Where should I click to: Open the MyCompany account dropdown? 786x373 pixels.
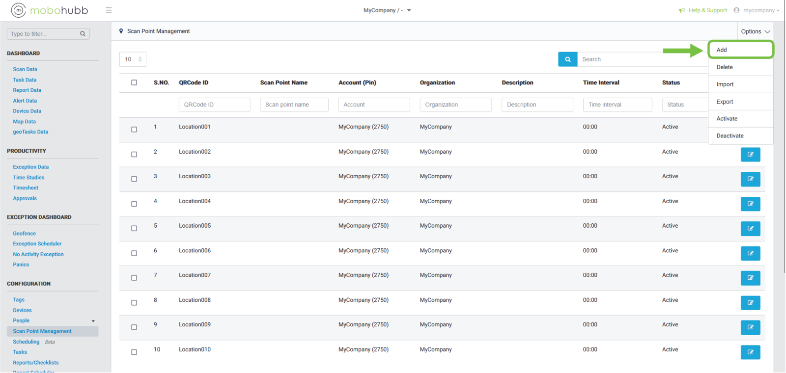click(x=387, y=10)
